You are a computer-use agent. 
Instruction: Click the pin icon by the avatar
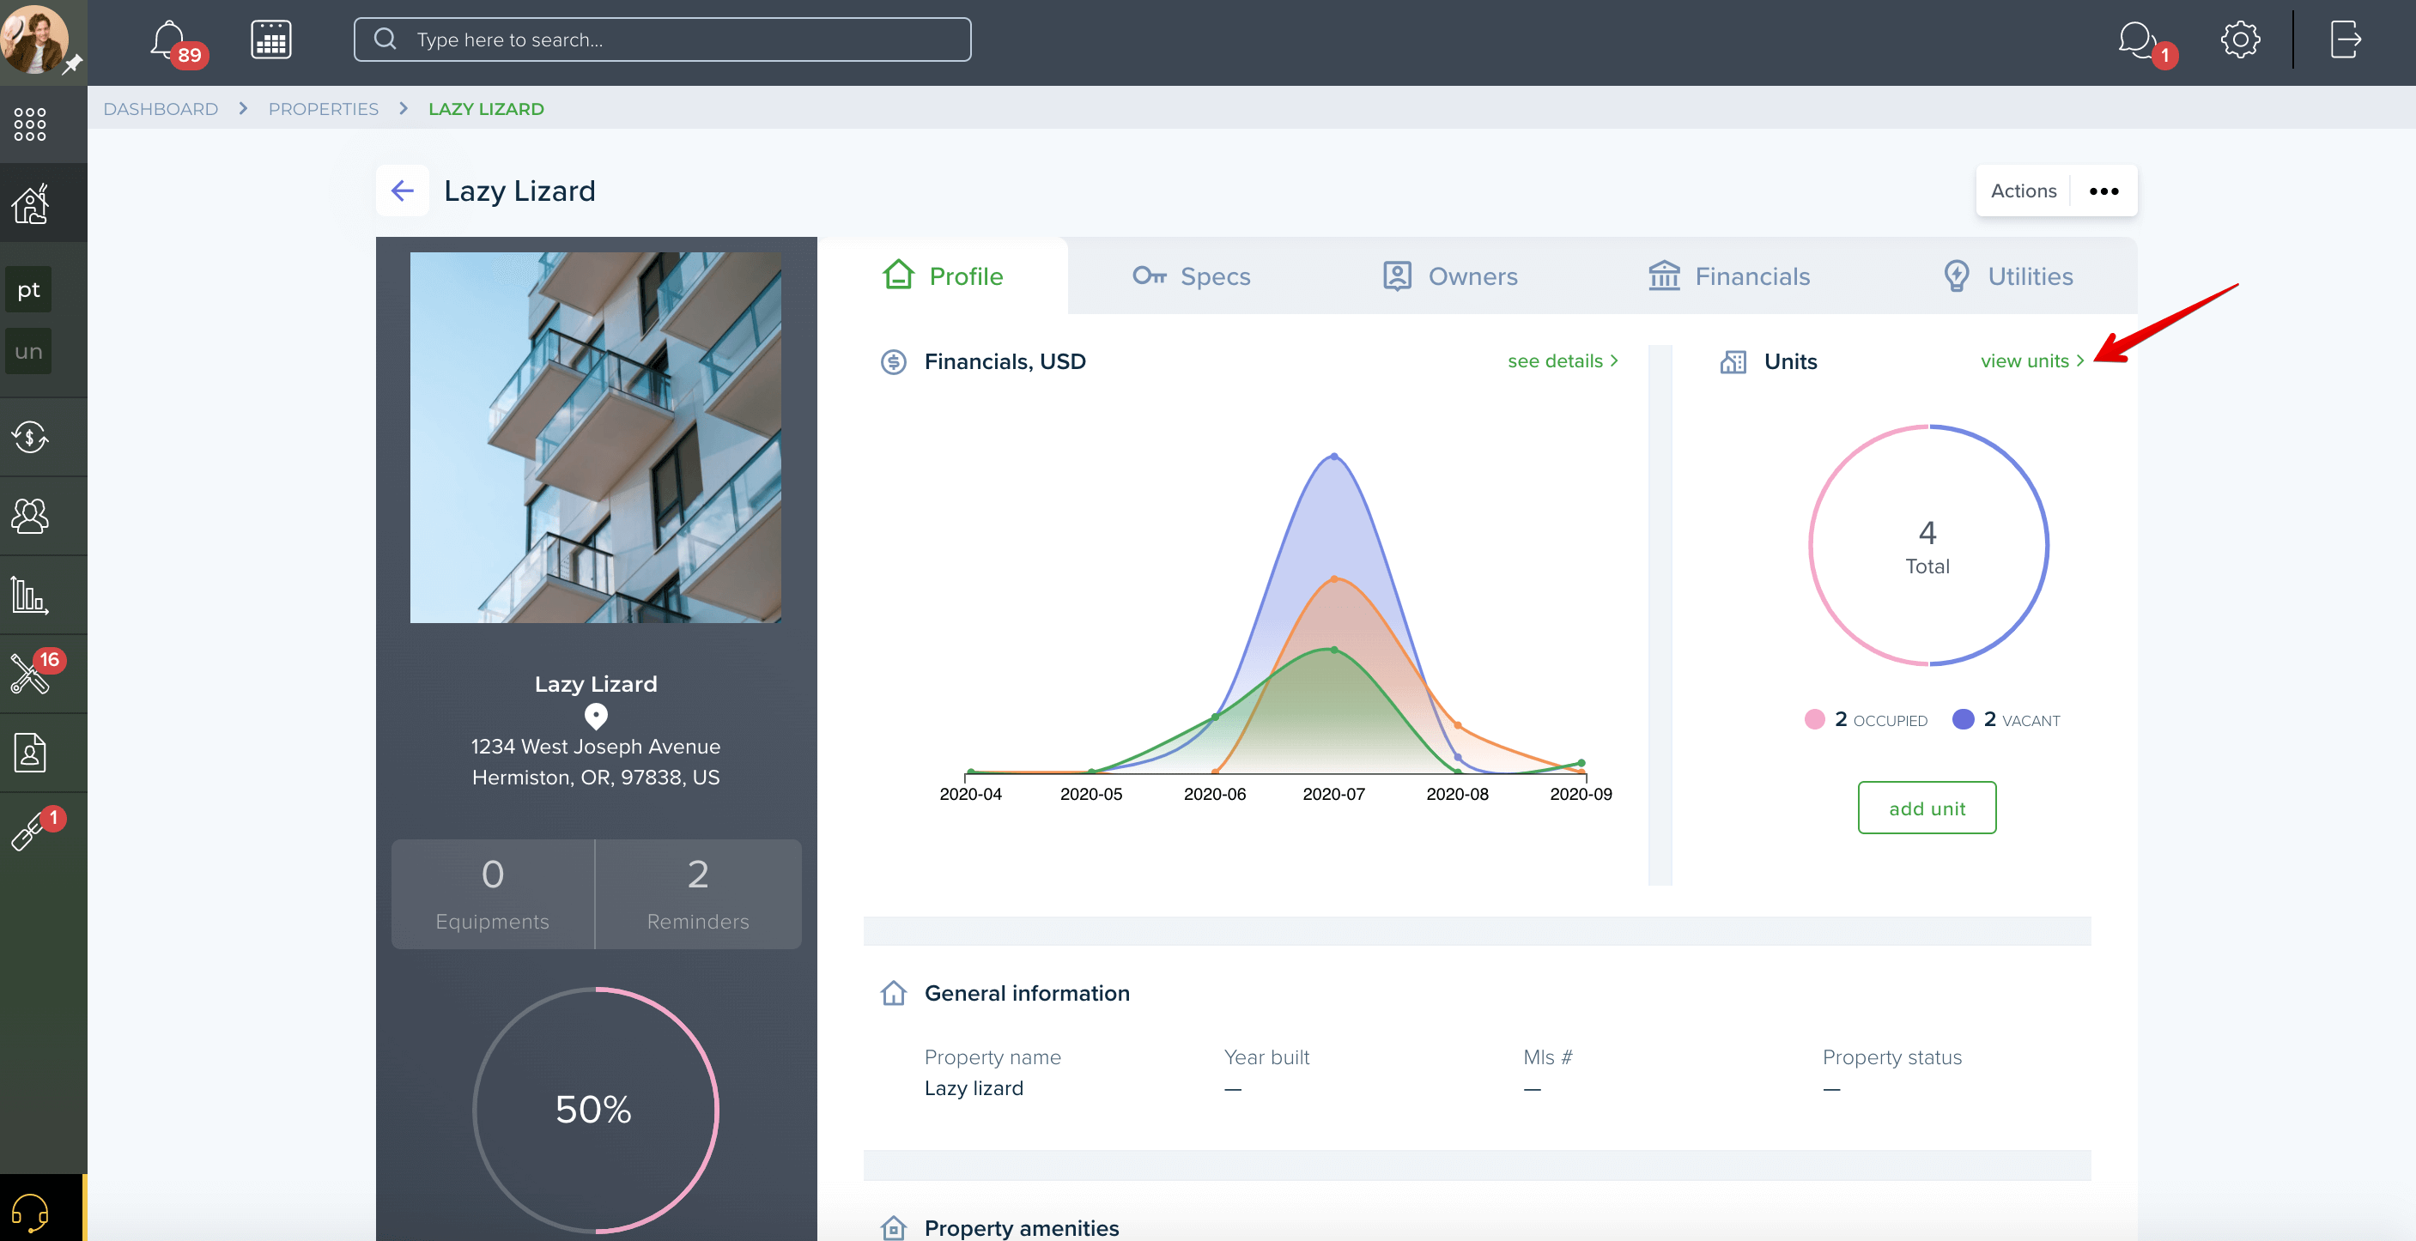(x=72, y=64)
